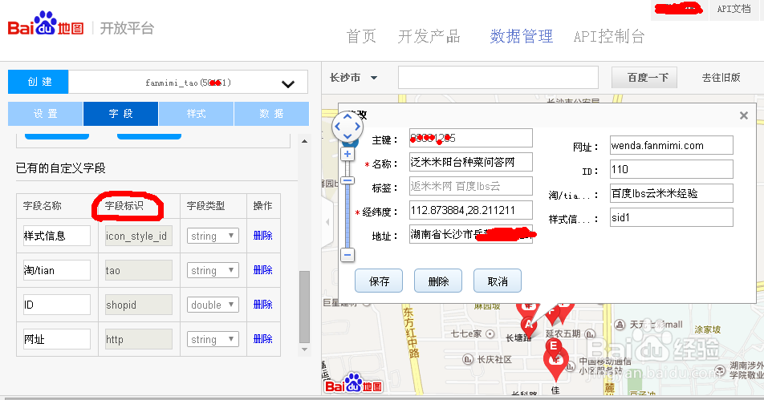Switch to the 数据 tab
This screenshot has height=400, width=764.
pyautogui.click(x=271, y=113)
